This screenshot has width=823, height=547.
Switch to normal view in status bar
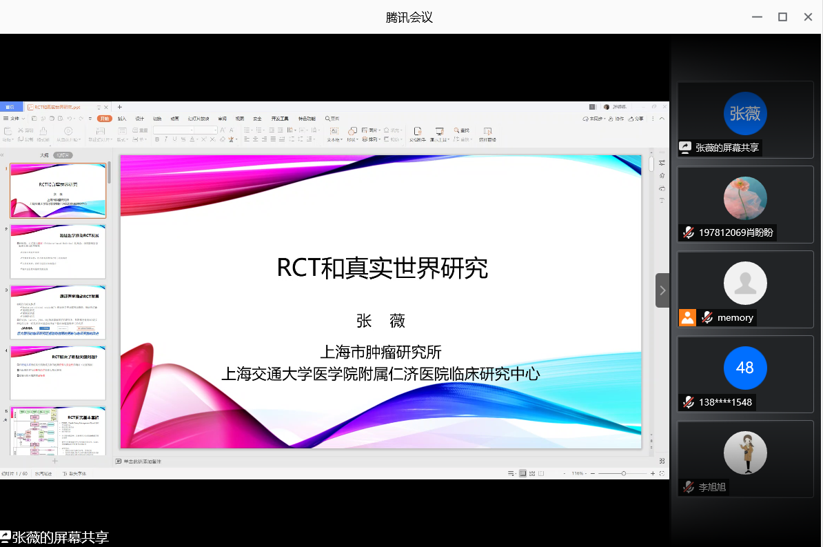pos(522,473)
